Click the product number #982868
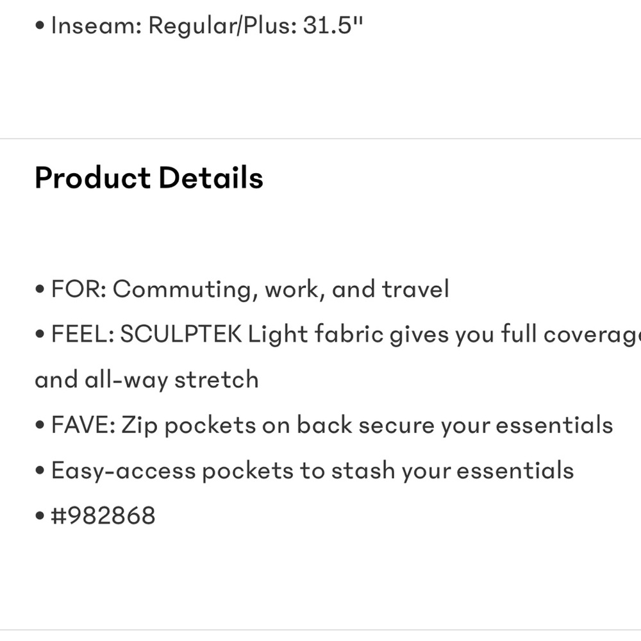Screen dimensions: 641x641 point(103,515)
